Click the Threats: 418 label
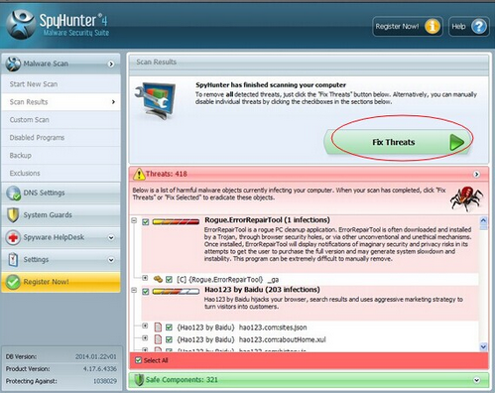This screenshot has height=393, width=496. (167, 174)
